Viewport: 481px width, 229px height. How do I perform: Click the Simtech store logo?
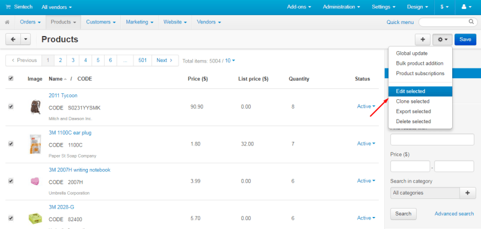(19, 7)
